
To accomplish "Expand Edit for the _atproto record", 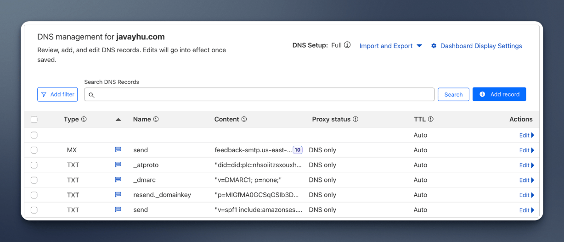I will pos(526,165).
